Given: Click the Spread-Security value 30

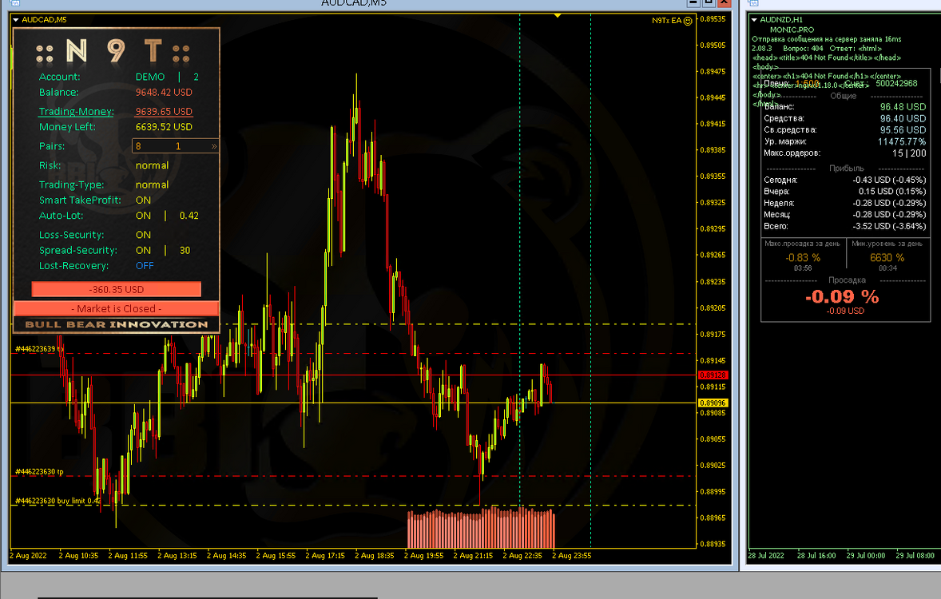Looking at the screenshot, I should click(x=185, y=250).
